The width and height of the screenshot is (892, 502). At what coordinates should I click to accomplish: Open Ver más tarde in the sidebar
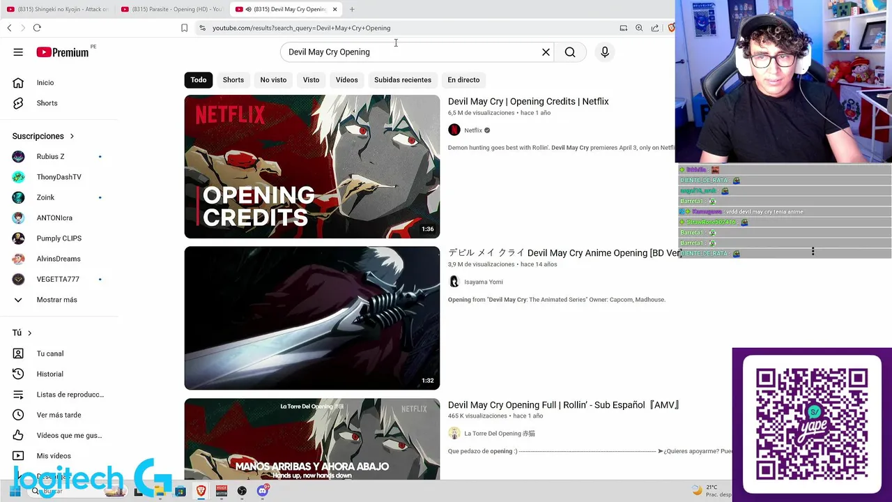click(x=59, y=415)
